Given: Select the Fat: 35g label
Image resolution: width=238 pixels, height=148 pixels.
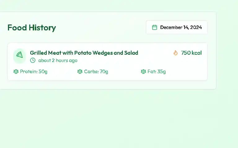Looking at the screenshot, I should 156,72.
